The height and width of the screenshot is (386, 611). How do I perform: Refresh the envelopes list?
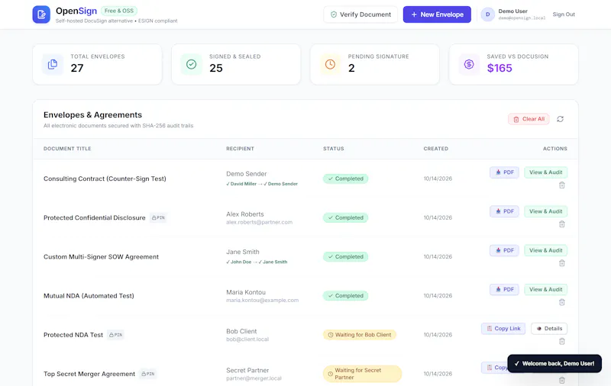tap(560, 119)
